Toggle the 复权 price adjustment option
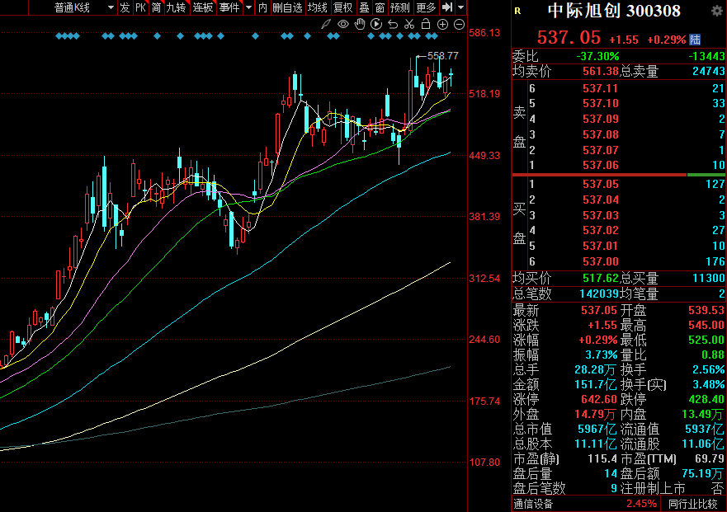The image size is (727, 512). (x=342, y=7)
